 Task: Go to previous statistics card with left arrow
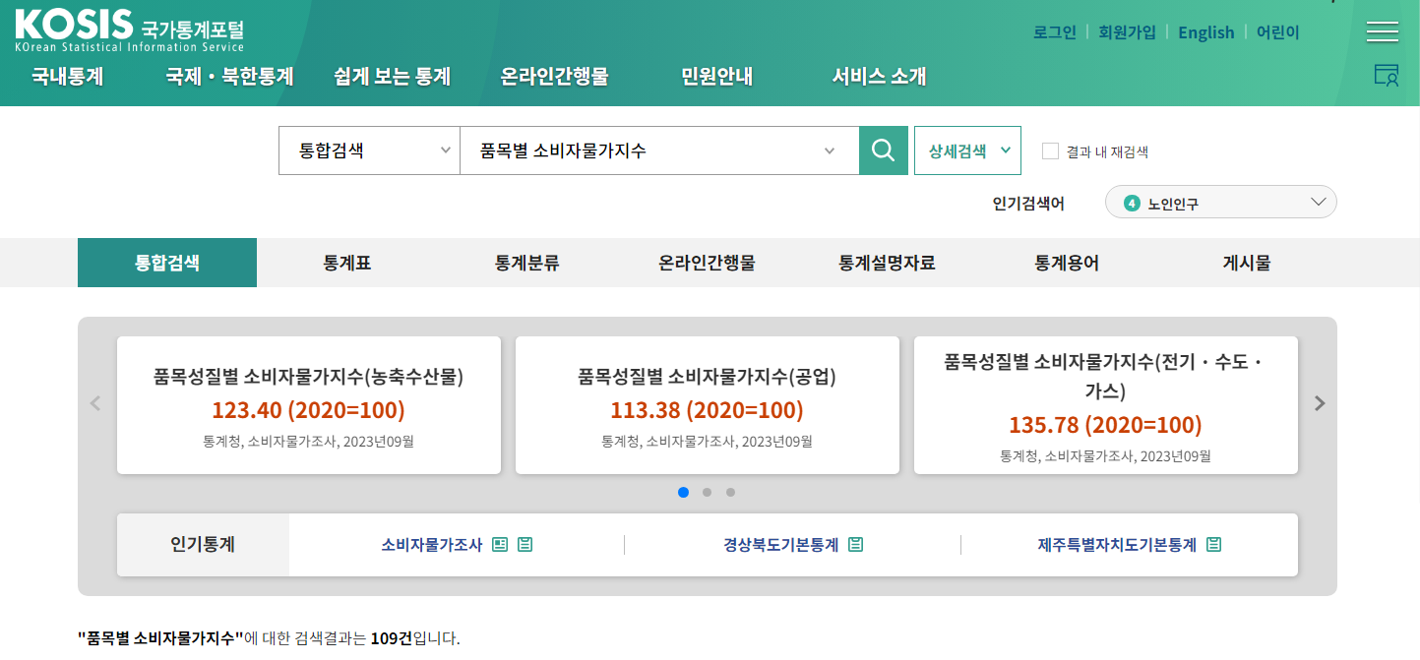pos(95,403)
